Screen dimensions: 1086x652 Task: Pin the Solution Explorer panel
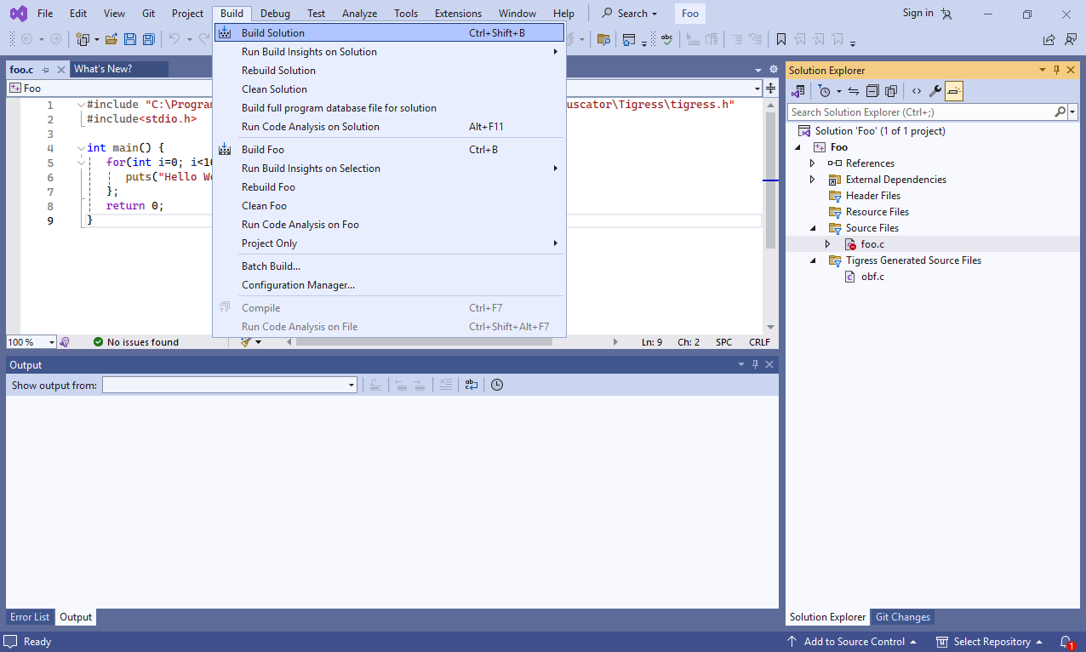tap(1057, 70)
